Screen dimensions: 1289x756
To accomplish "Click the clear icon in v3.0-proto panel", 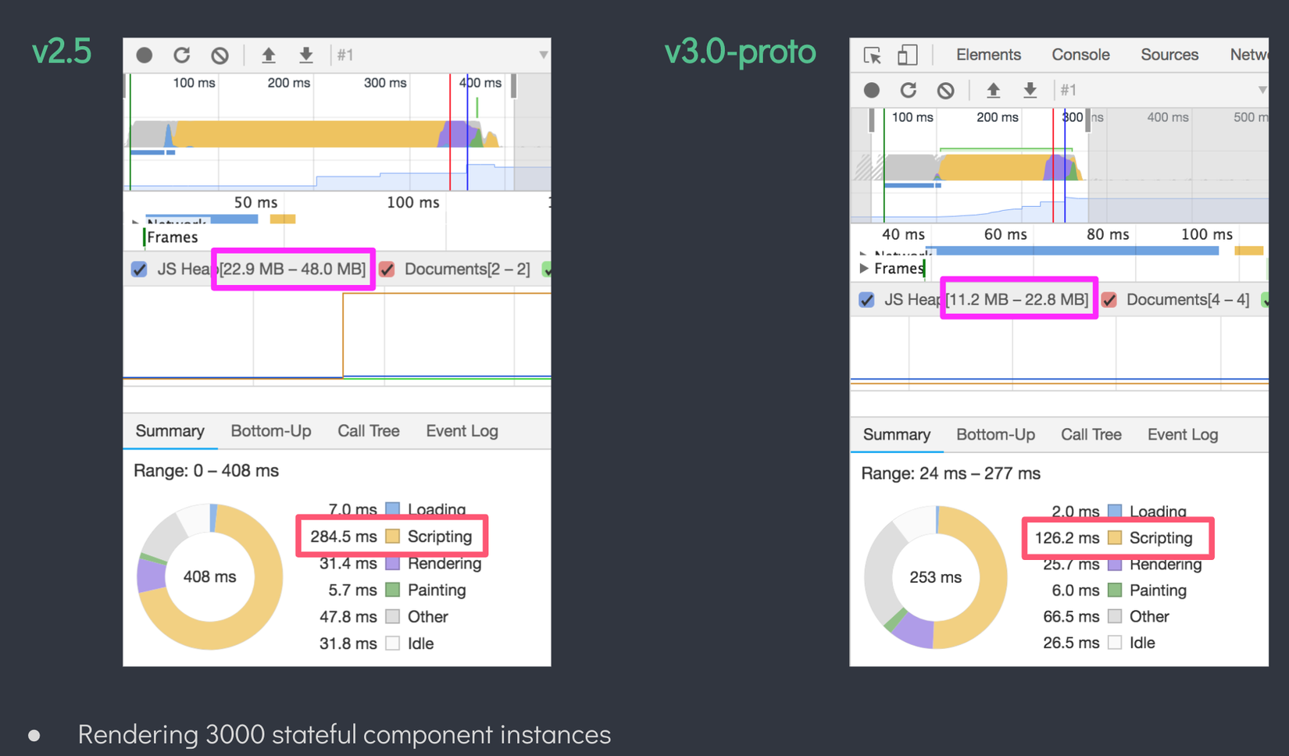I will click(x=946, y=90).
